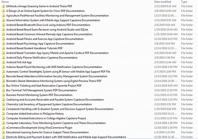198x139 pixels.
Task: Click folder icon of Cashiering and Accounts Receivable
Action: tap(3, 100)
